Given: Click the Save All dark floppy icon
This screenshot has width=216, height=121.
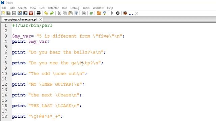Looking at the screenshot, I should [x=25, y=13].
